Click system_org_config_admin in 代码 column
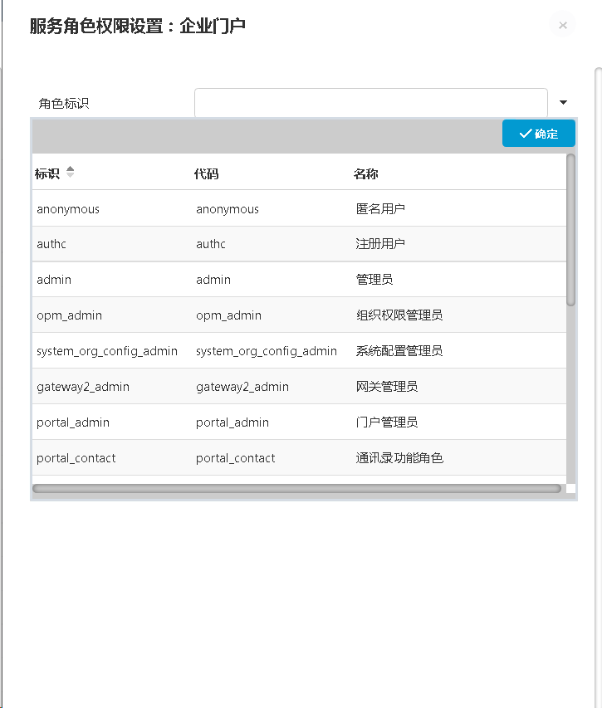602x708 pixels. pyautogui.click(x=267, y=351)
